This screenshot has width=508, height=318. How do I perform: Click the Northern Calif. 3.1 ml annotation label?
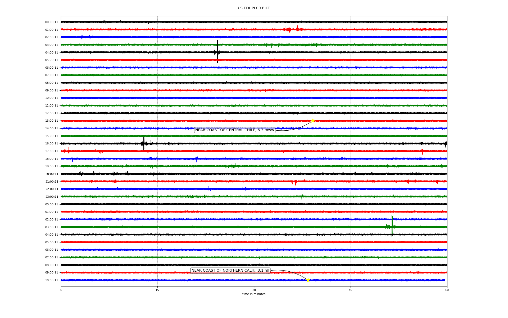[230, 271]
